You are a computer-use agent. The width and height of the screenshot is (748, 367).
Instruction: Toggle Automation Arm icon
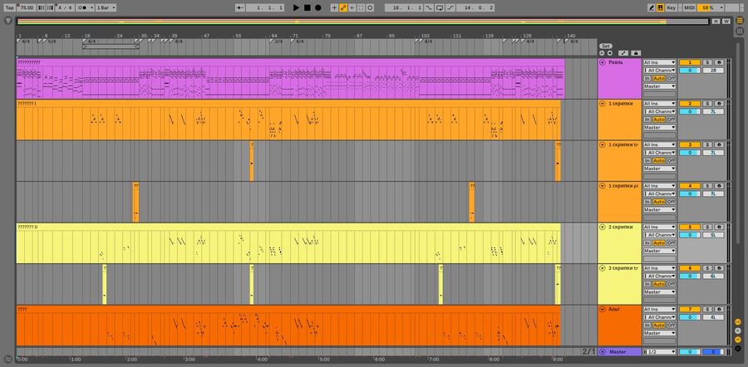[x=343, y=7]
